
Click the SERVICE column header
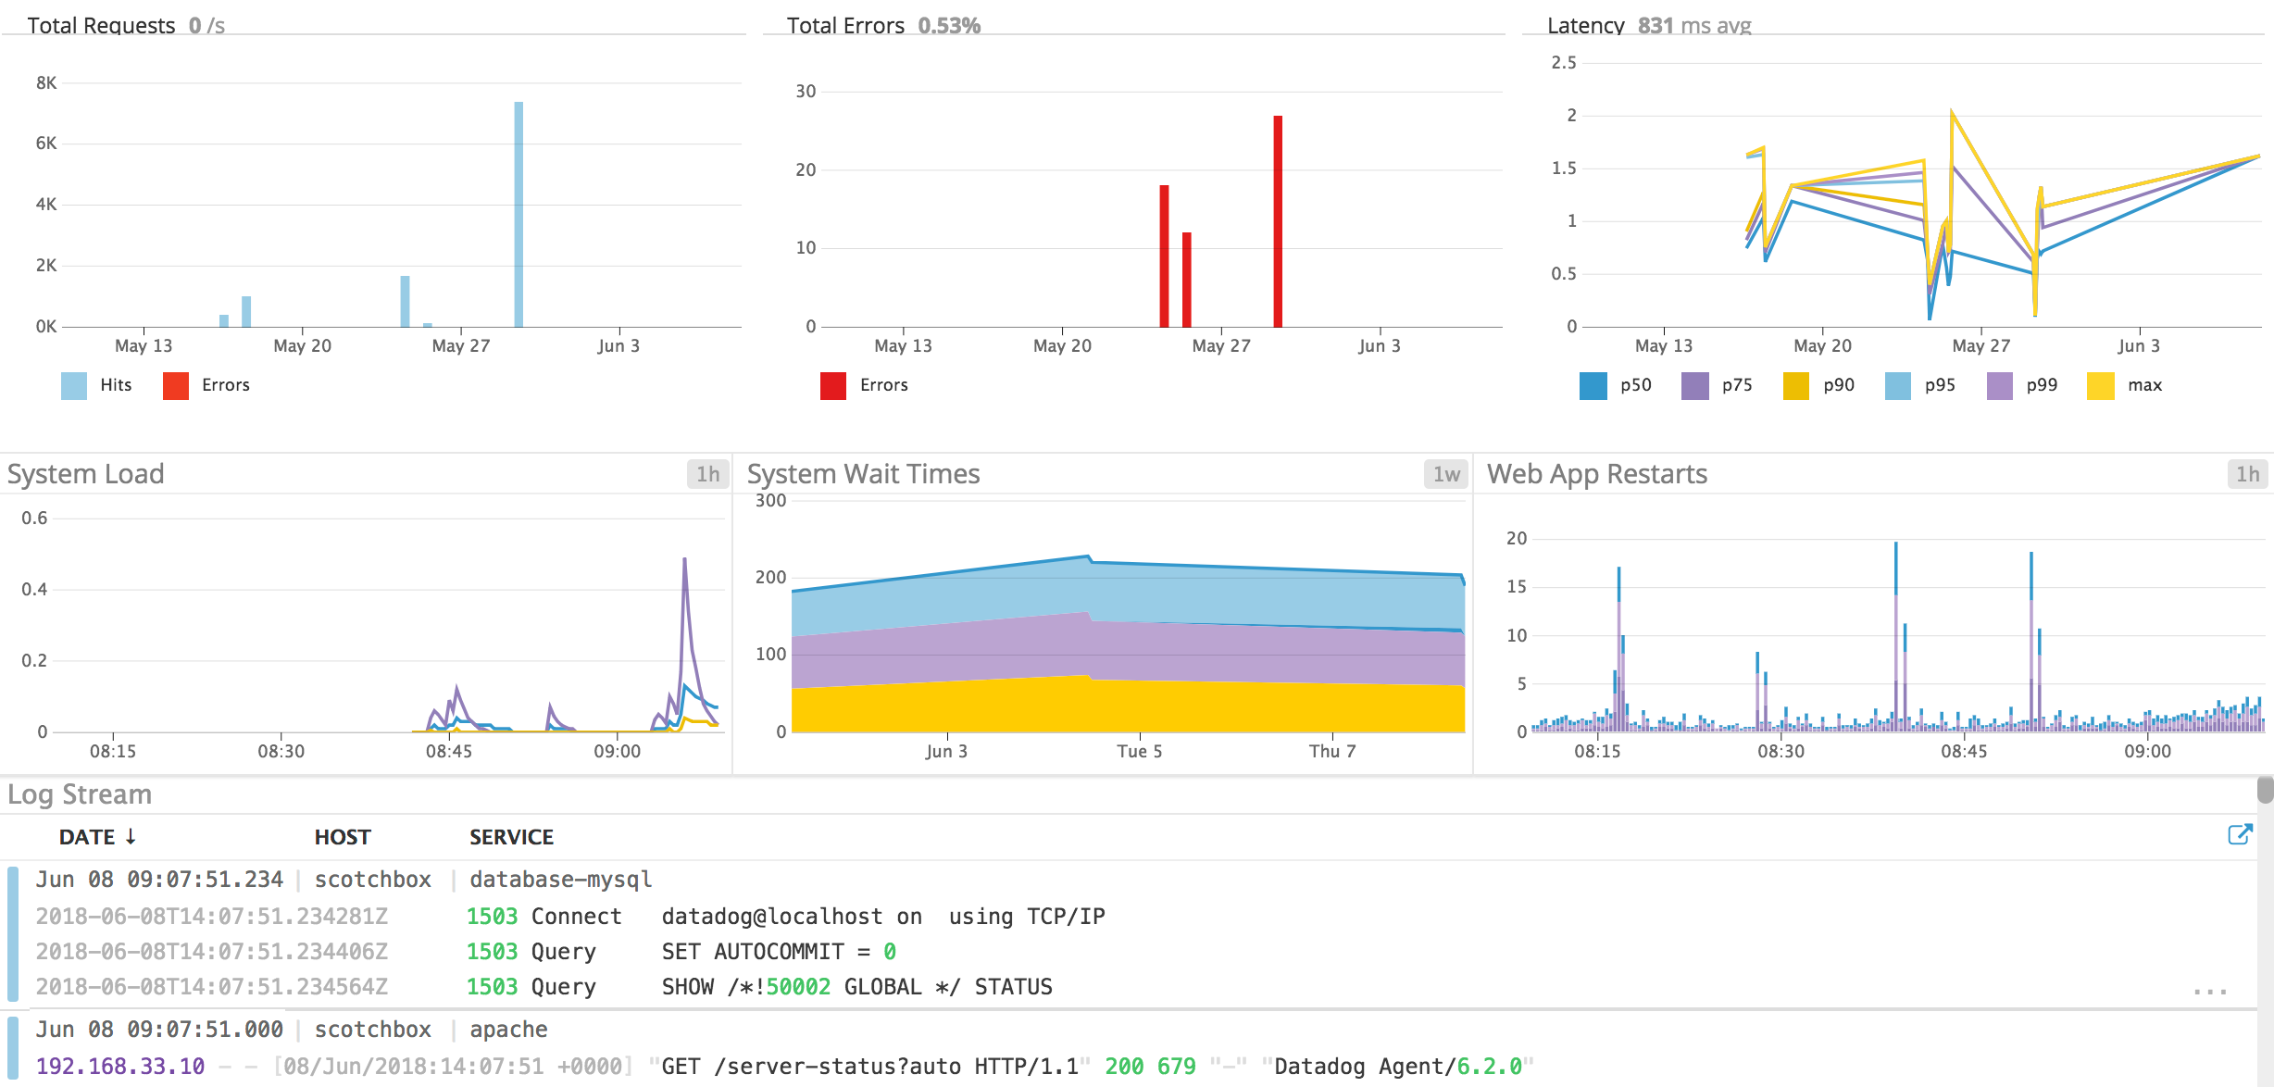tap(510, 836)
